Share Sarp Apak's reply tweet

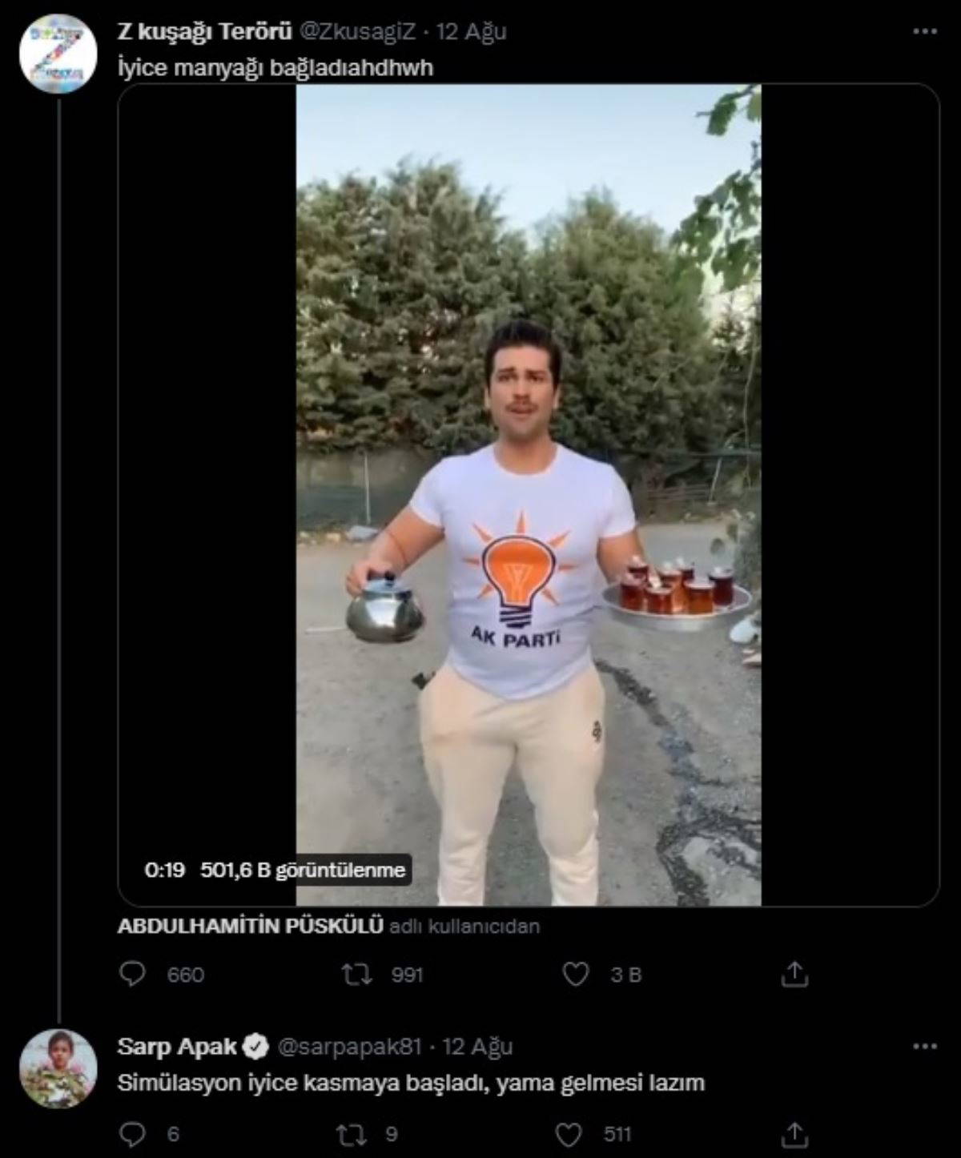point(794,1133)
